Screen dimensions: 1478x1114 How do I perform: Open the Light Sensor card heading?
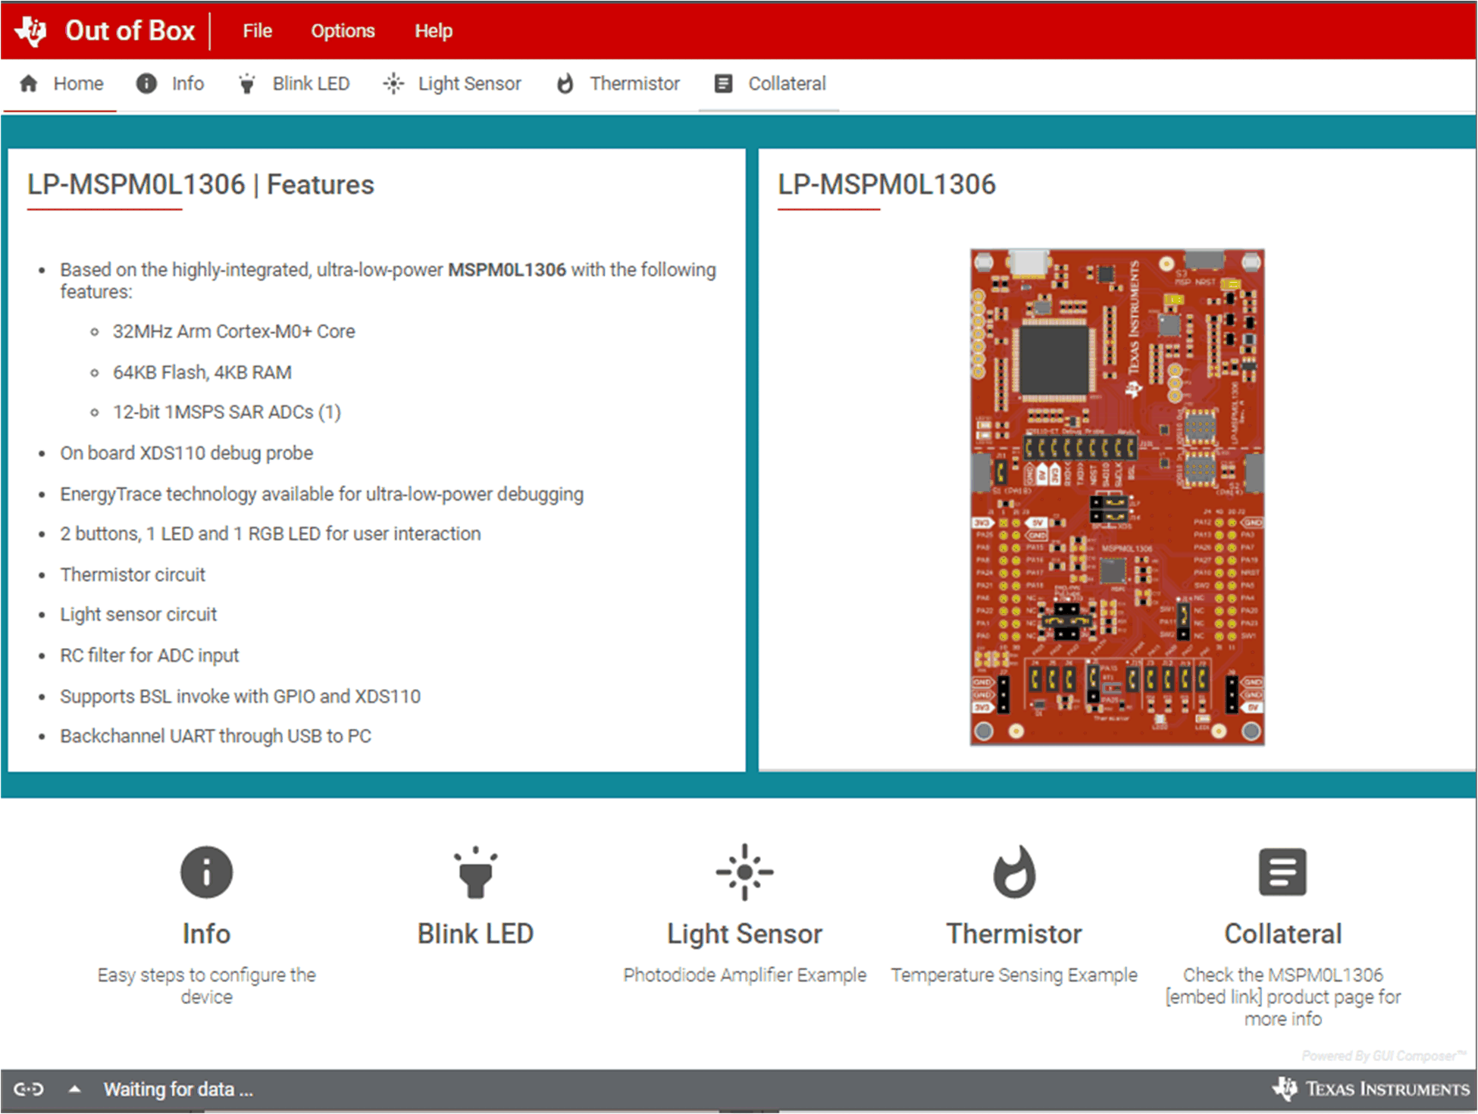(x=745, y=934)
